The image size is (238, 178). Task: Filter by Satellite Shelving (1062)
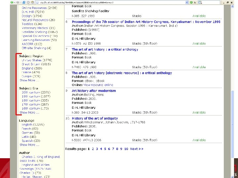[39, 32]
